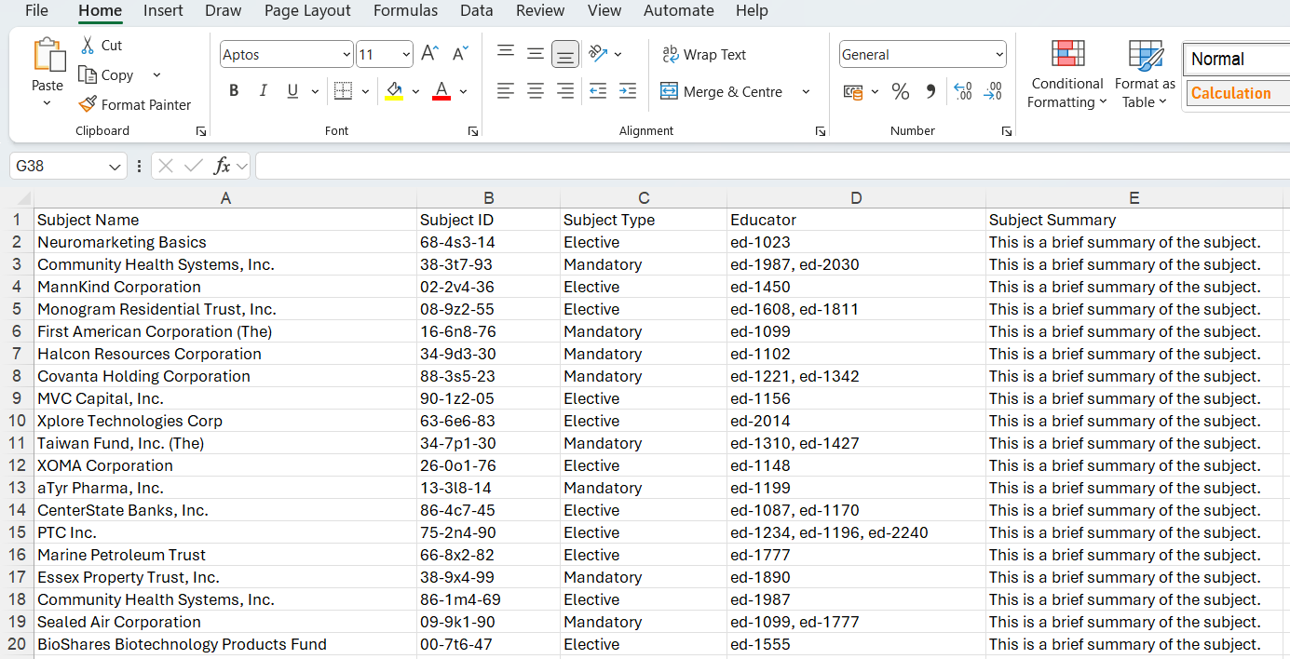The image size is (1290, 659).
Task: Click the Insert Function fx icon
Action: 222,166
